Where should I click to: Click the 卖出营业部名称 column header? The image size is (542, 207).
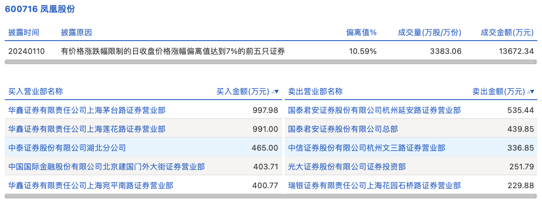[315, 92]
